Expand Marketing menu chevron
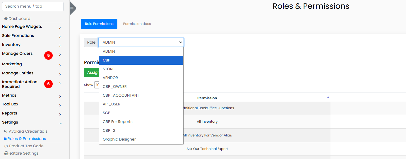This screenshot has height=159, width=406. [60, 65]
